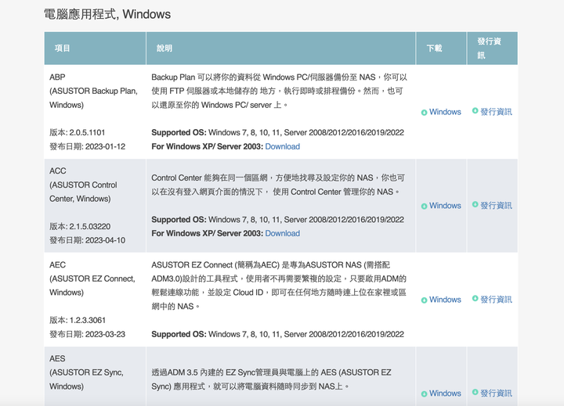Click the ASUSTOR EZ Connect description text
Image resolution: width=564 pixels, height=406 pixels.
tap(279, 286)
